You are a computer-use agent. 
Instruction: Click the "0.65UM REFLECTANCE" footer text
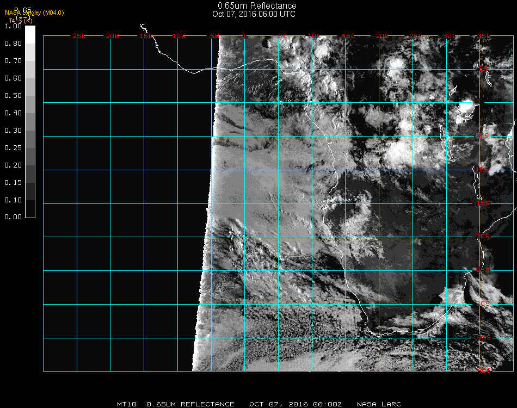[x=190, y=404]
